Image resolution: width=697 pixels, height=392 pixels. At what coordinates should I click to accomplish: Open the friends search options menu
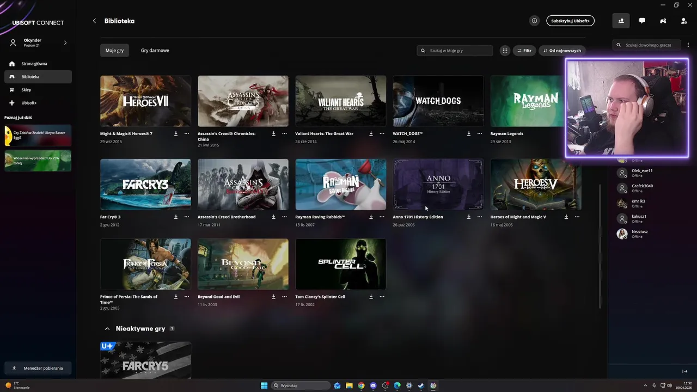click(688, 45)
